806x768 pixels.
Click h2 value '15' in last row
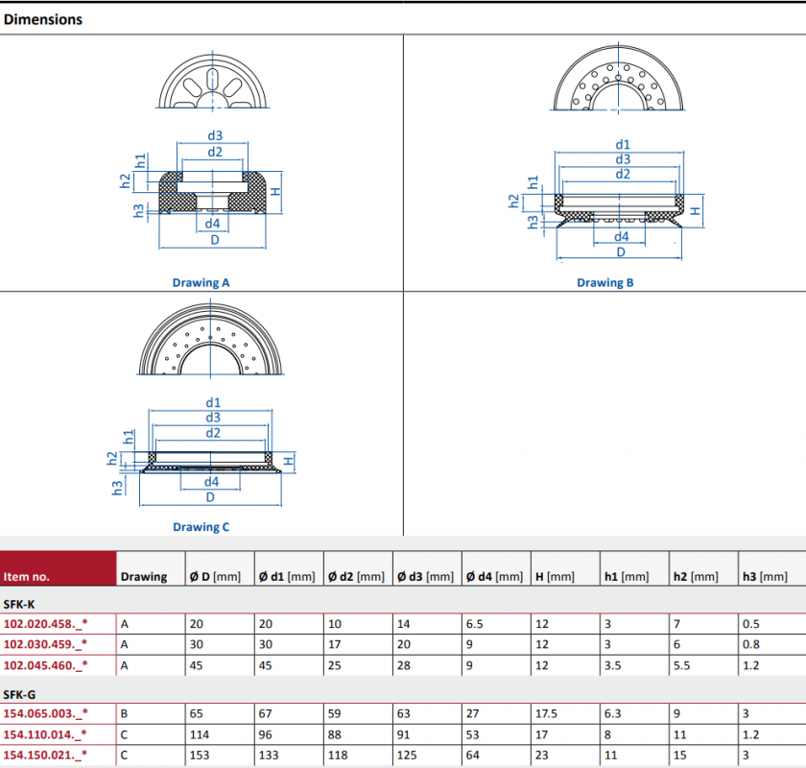click(x=679, y=756)
